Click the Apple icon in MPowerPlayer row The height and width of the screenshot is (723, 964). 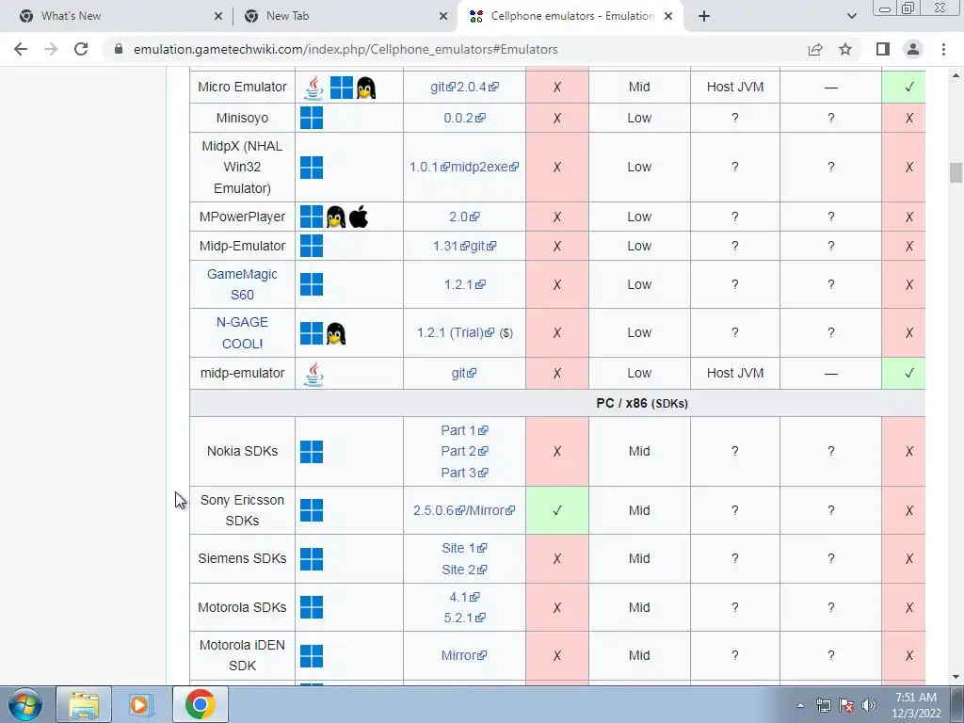pyautogui.click(x=359, y=217)
